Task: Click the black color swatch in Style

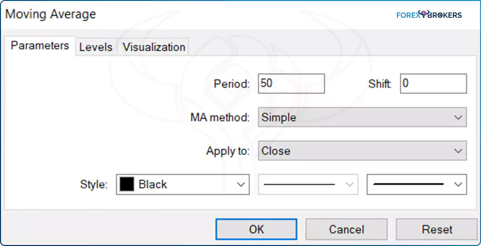Action: pos(127,184)
